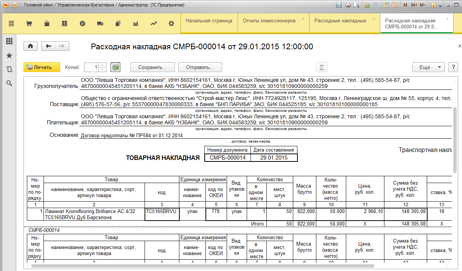The image size is (462, 271).
Task: Open history scroll icon in the sidebar
Action: pyautogui.click(x=9, y=69)
